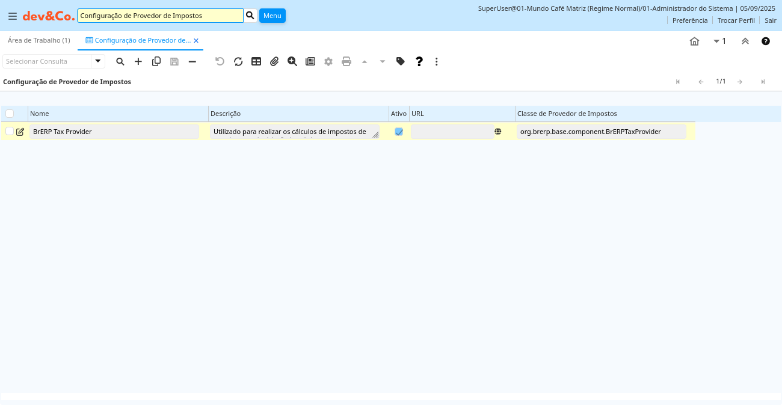The height and width of the screenshot is (405, 782).
Task: Click the Zoom Across magnifier icon
Action: (292, 61)
